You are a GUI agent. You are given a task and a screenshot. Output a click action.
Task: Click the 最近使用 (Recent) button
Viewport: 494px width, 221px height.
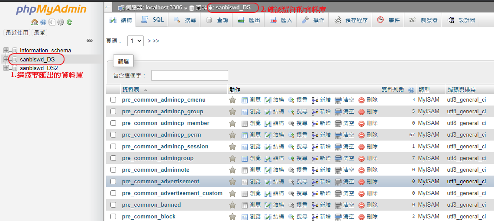tap(16, 32)
